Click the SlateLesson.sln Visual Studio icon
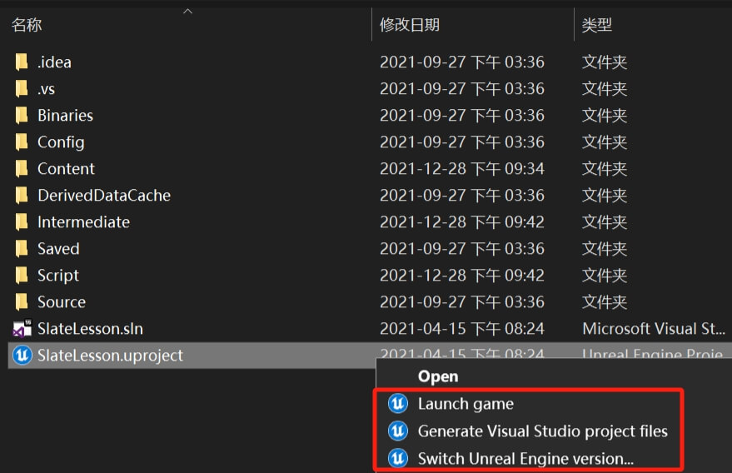 pos(22,328)
